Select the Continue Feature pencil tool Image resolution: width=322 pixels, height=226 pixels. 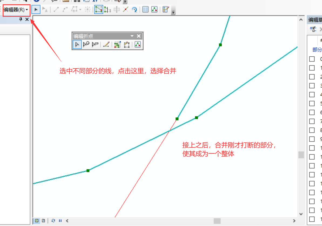tap(106, 44)
